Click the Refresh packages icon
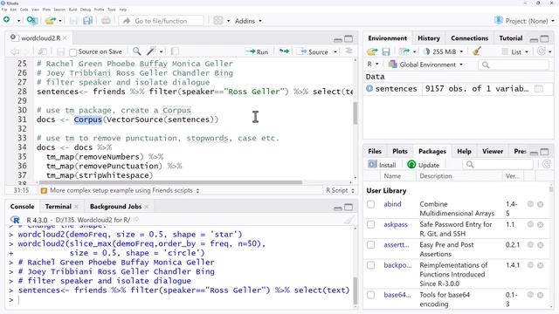 pyautogui.click(x=546, y=164)
